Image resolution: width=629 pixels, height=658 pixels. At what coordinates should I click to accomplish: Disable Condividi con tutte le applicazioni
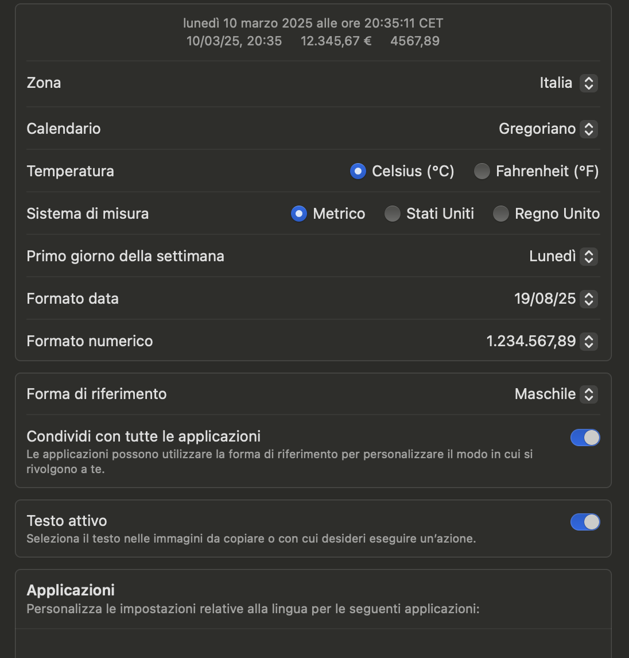(585, 437)
